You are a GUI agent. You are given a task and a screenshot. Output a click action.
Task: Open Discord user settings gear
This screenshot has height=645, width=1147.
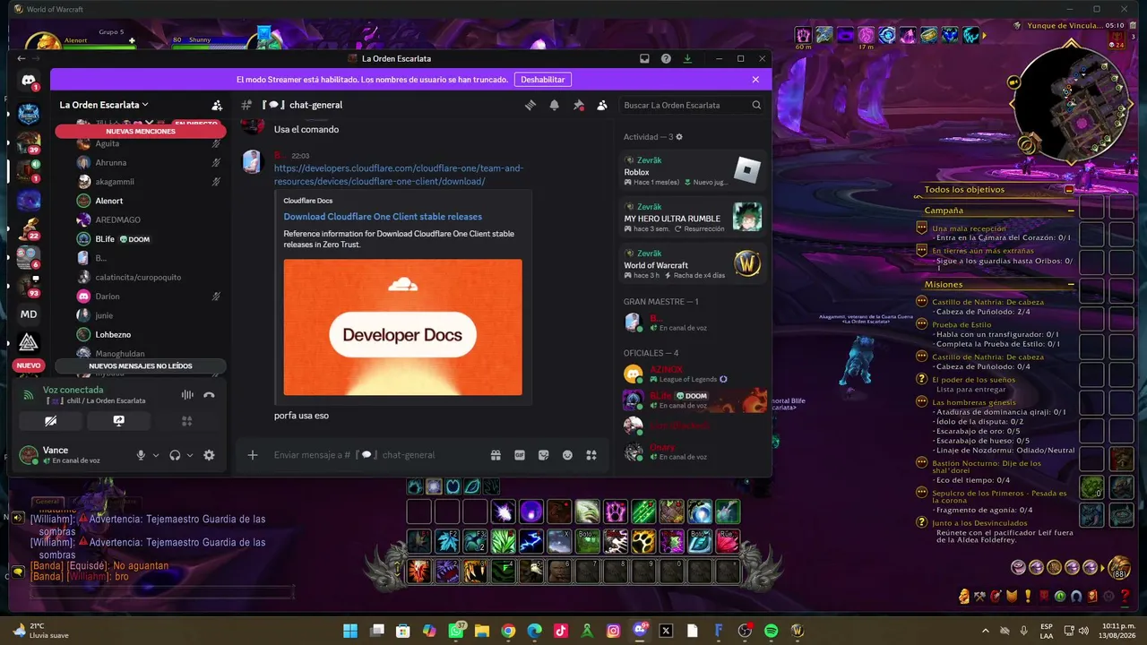coord(209,455)
